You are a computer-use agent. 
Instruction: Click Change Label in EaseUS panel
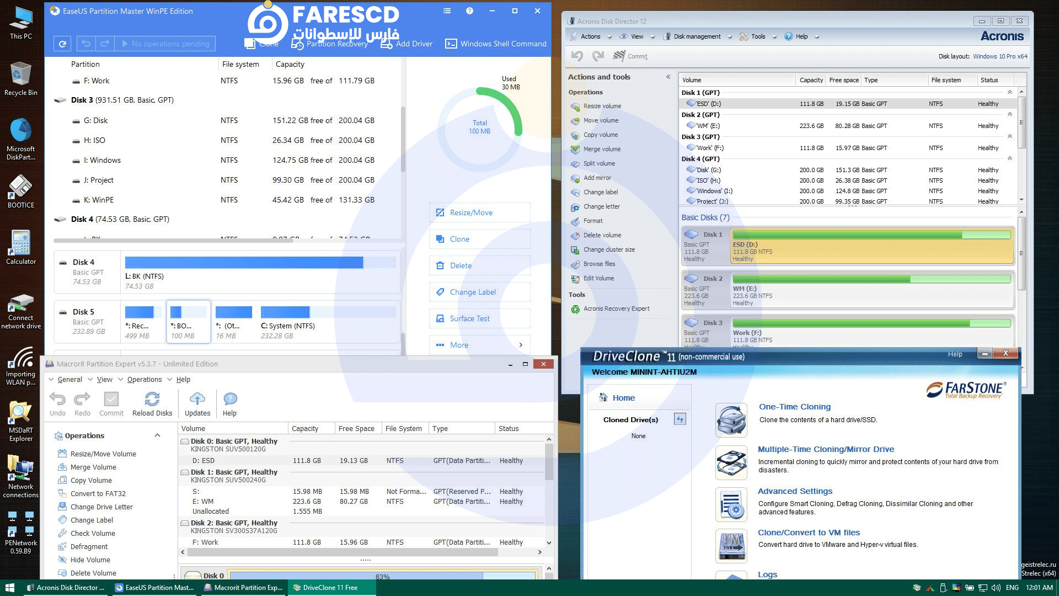(479, 292)
